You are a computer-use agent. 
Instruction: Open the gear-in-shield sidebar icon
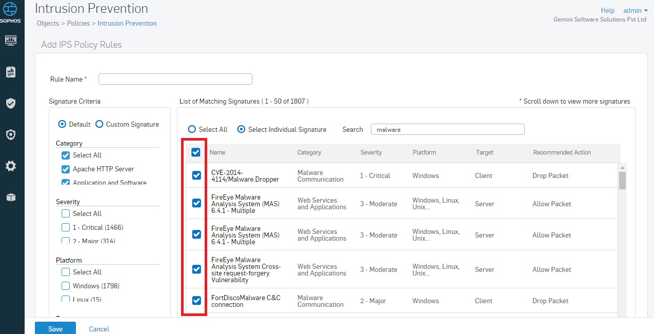coord(11,134)
